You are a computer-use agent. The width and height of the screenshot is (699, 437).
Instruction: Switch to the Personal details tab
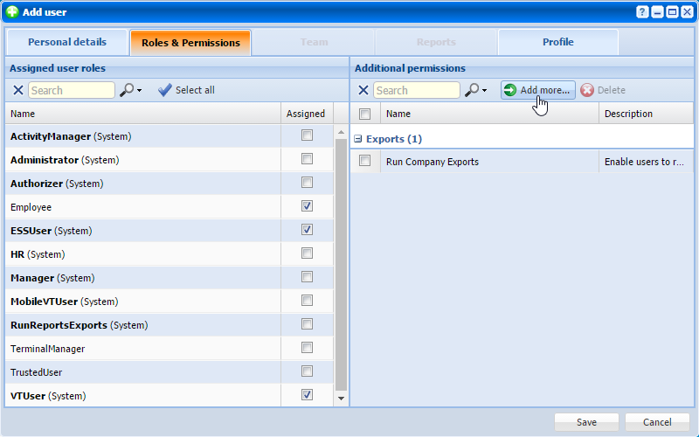[x=67, y=42]
